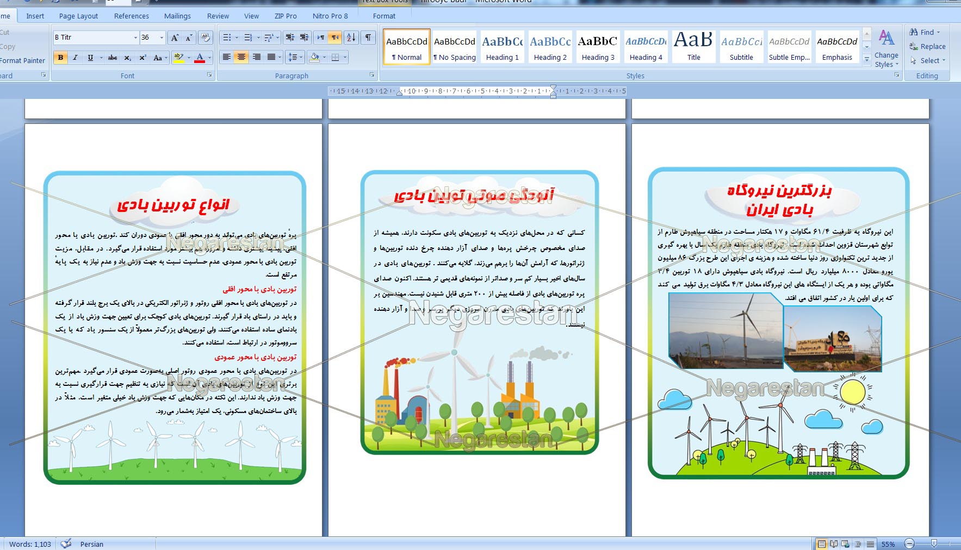
Task: Click the borders icon
Action: point(336,57)
